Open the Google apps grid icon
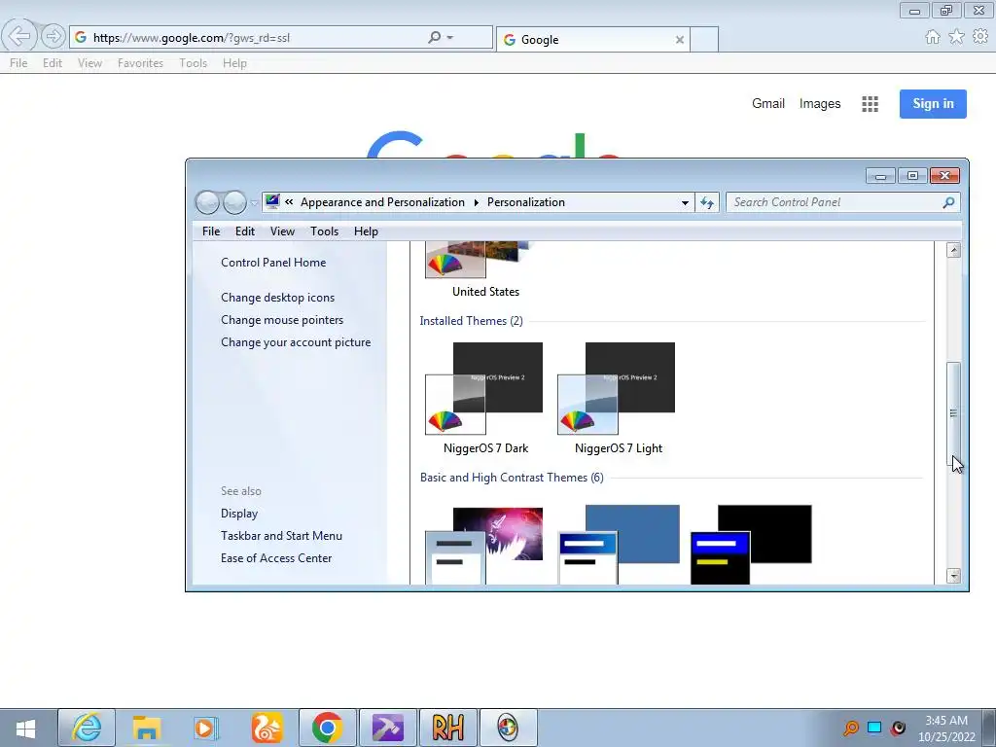Image resolution: width=996 pixels, height=747 pixels. point(870,104)
